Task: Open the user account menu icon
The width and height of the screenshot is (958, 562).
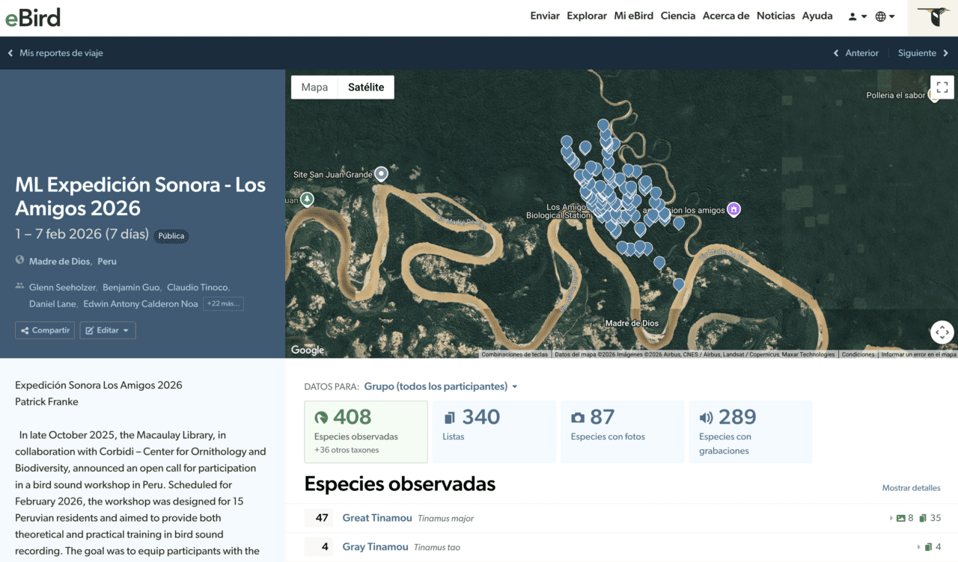Action: (x=857, y=16)
